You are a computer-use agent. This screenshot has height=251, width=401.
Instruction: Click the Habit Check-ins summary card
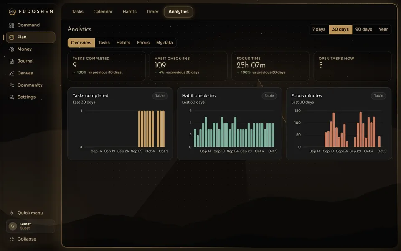point(188,67)
